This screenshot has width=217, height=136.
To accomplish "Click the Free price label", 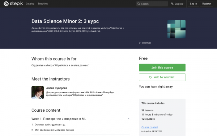I will coord(143,58).
